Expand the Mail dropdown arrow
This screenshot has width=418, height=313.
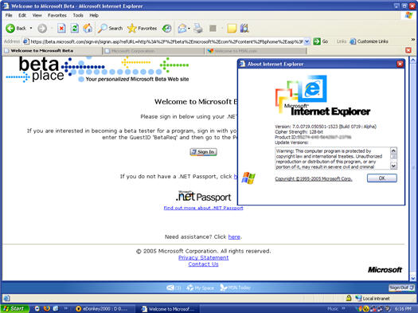tap(189, 28)
